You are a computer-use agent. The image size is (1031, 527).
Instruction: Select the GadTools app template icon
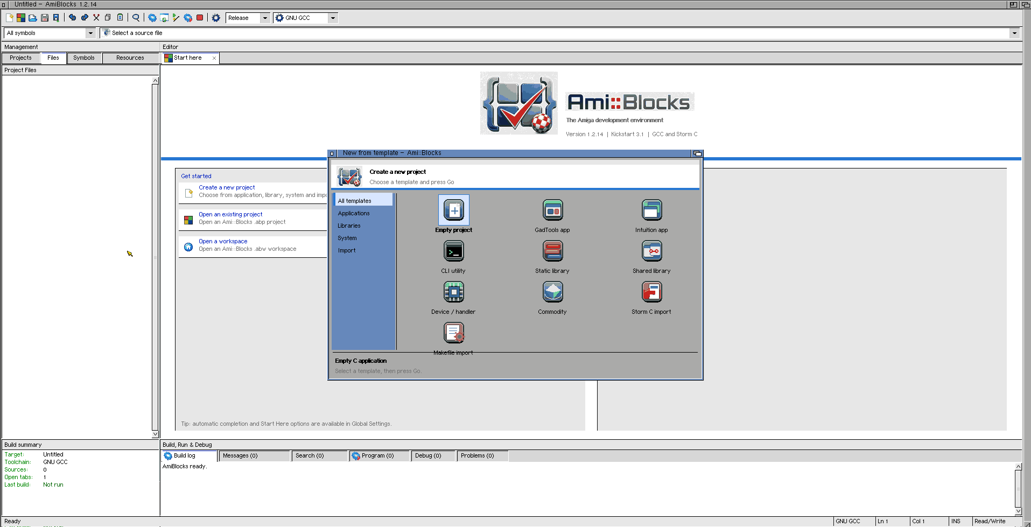point(552,210)
